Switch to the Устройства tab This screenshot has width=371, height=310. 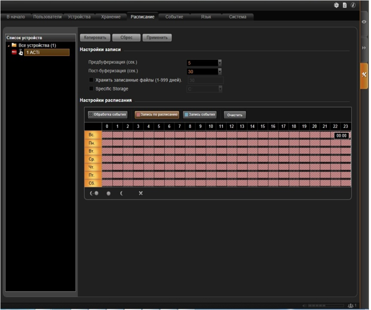point(79,17)
